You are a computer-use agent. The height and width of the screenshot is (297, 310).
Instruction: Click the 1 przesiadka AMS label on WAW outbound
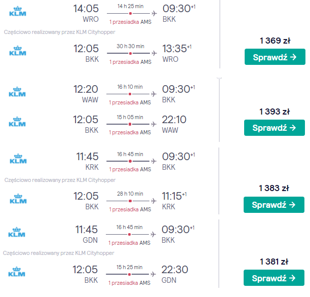130,102
